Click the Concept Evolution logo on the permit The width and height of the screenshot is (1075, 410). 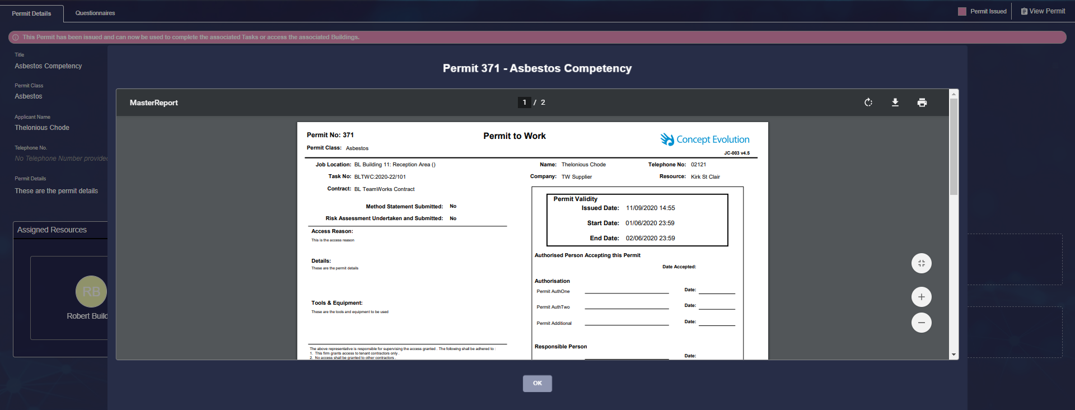704,139
